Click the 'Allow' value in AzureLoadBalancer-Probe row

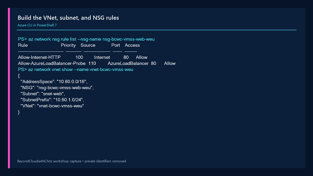[170, 64]
